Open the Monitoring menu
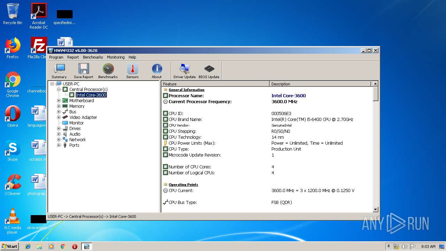Image resolution: width=446 pixels, height=251 pixels. point(116,57)
